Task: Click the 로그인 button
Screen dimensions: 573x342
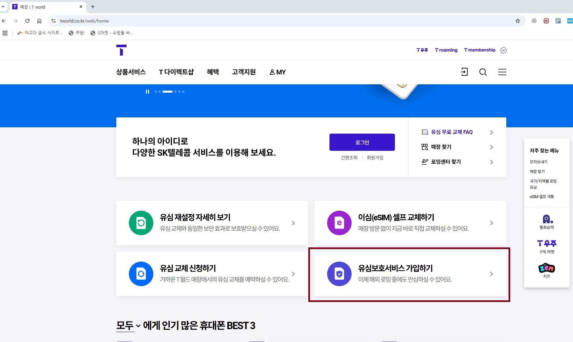Action: pos(362,142)
